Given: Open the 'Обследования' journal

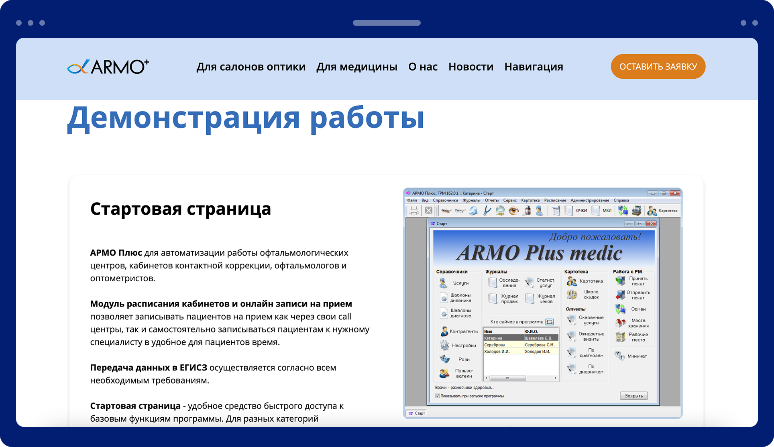Looking at the screenshot, I should coord(504,283).
